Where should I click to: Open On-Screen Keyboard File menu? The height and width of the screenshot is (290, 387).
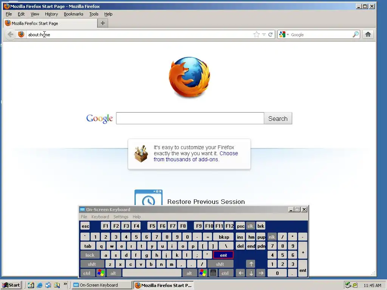[x=84, y=217]
